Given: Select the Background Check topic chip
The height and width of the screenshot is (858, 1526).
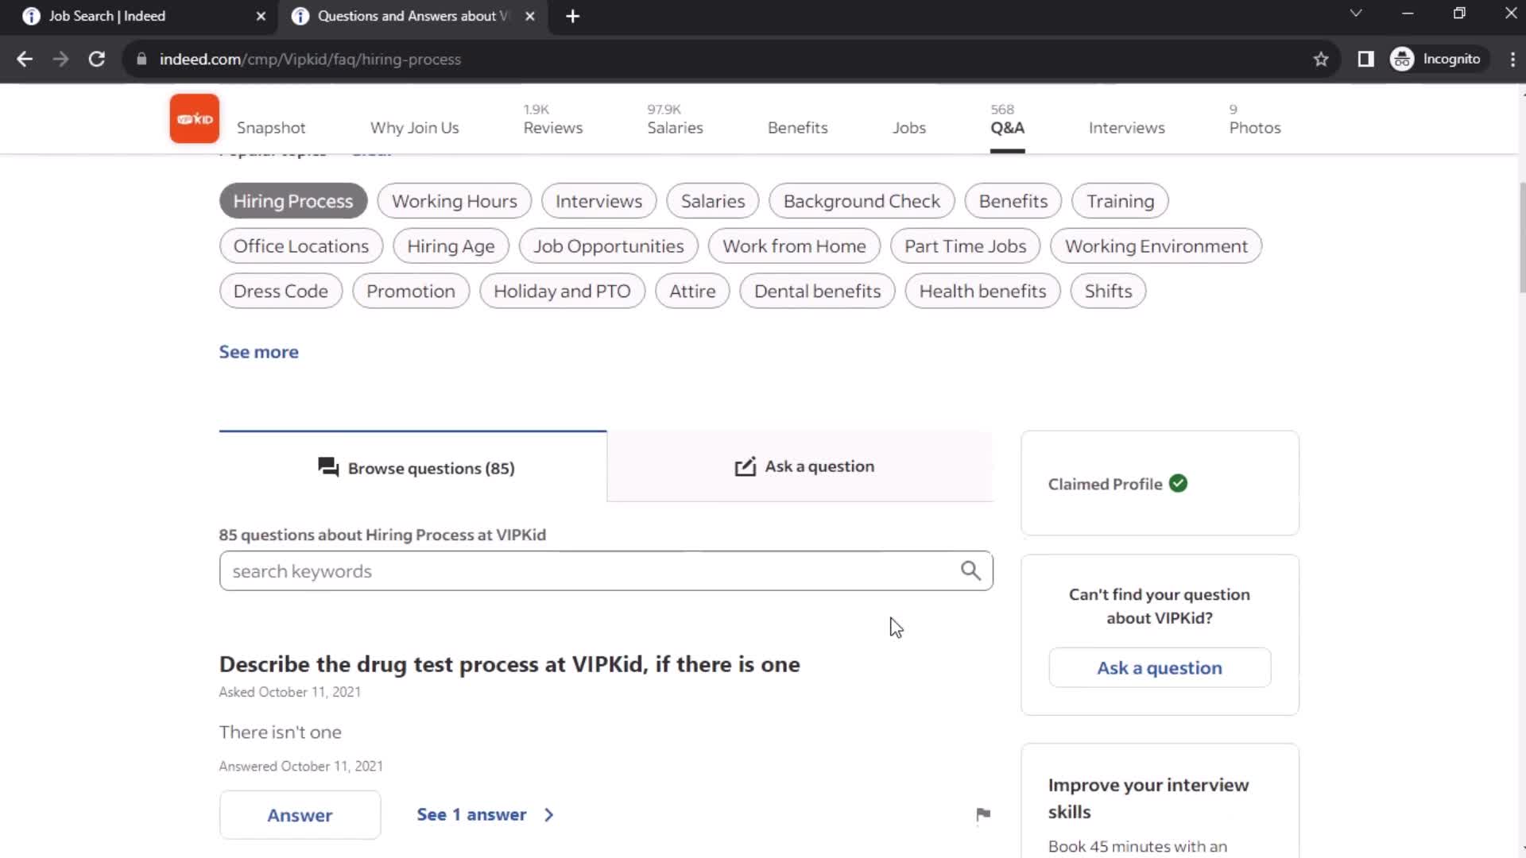Looking at the screenshot, I should click(862, 201).
